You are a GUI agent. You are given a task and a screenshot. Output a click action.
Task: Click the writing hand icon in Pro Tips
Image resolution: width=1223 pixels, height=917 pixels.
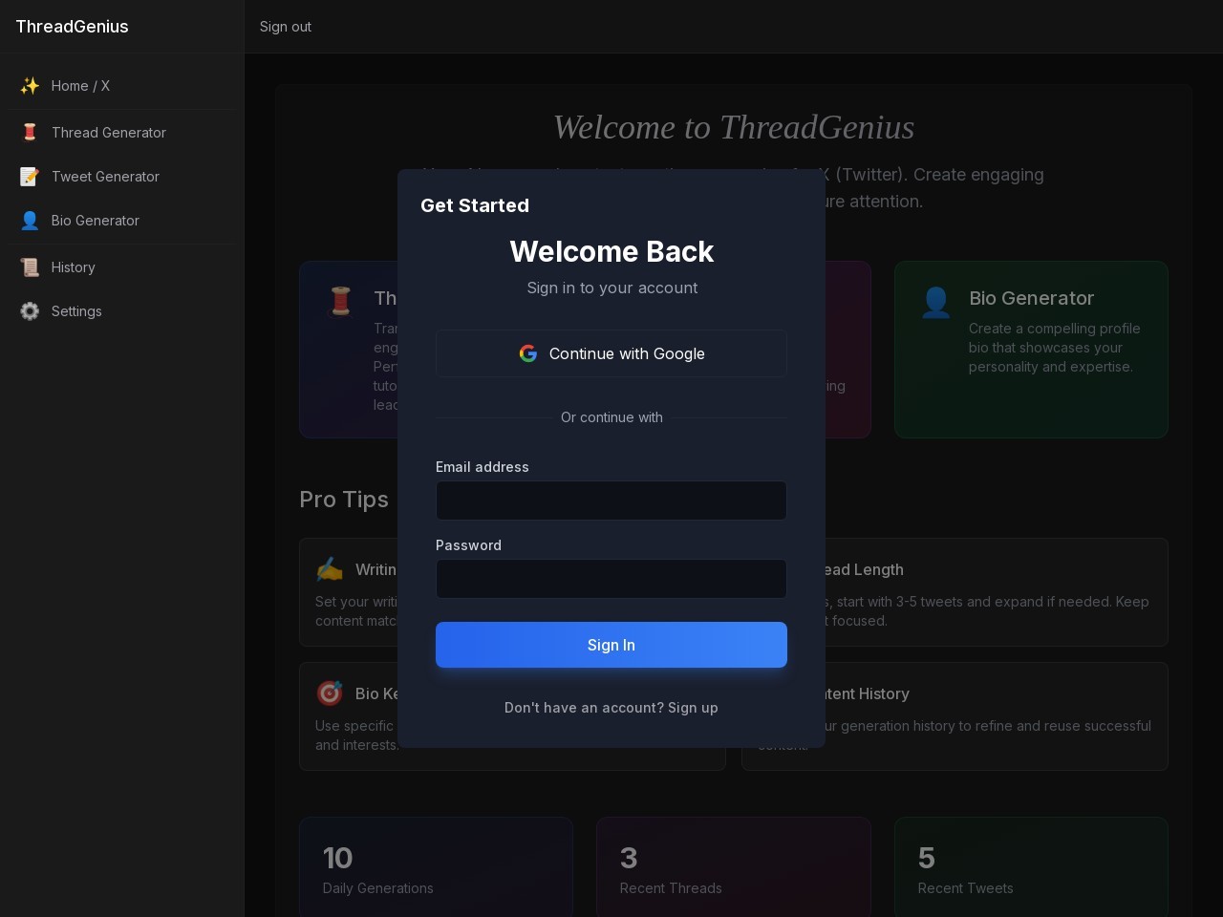[330, 569]
